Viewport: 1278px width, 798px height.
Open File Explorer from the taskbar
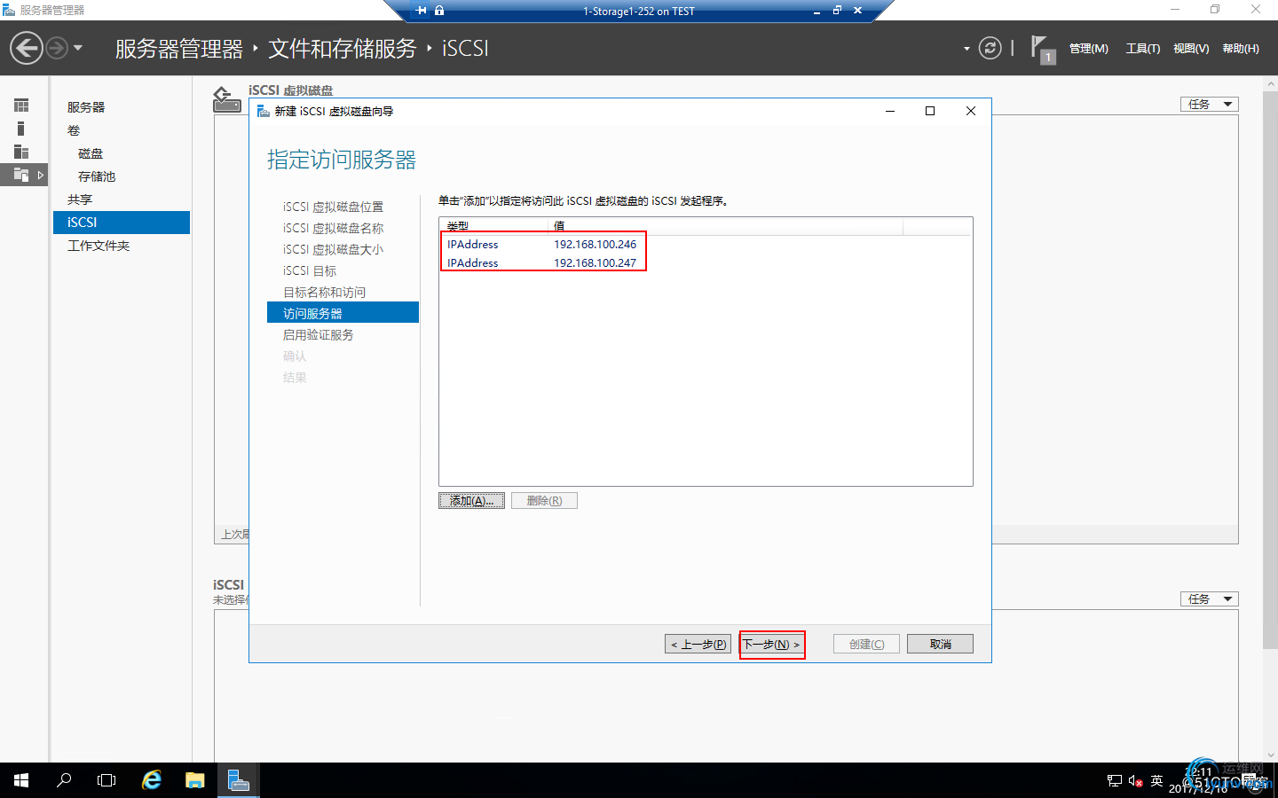point(195,780)
